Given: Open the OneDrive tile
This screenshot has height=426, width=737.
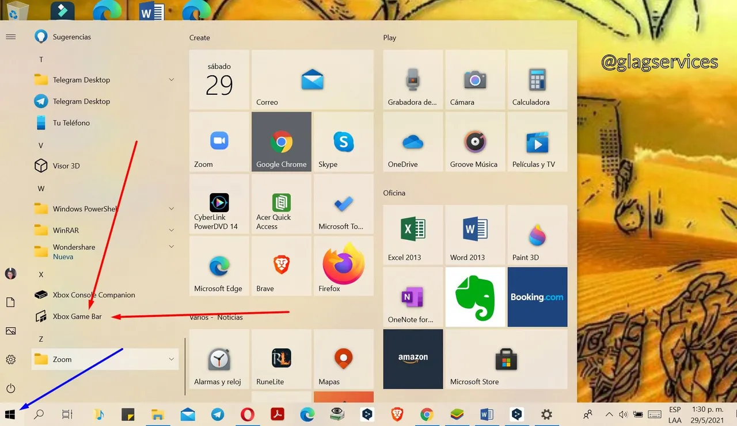Looking at the screenshot, I should 413,142.
